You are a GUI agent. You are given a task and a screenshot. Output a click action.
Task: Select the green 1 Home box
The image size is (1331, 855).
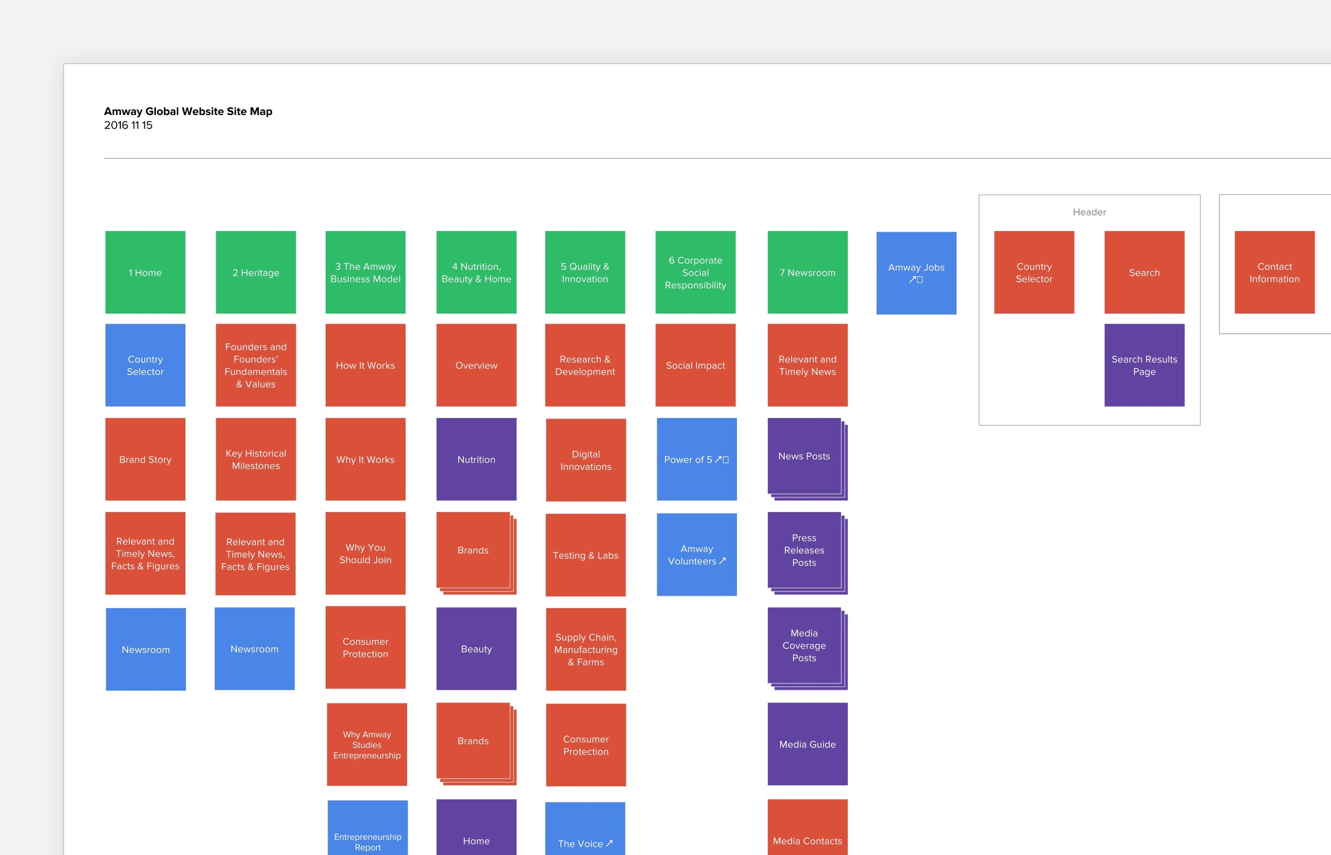(145, 272)
